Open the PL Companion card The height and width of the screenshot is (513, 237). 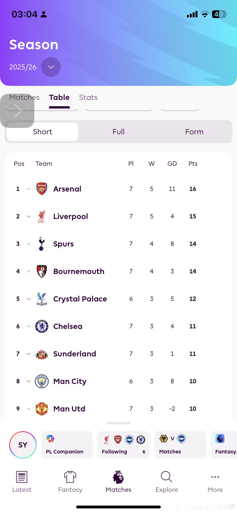coord(67,445)
